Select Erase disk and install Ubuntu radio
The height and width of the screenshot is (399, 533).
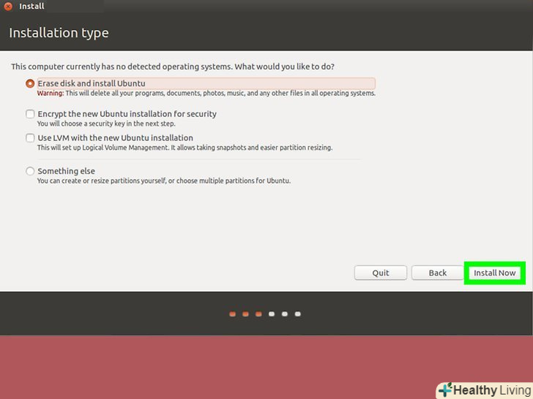point(30,83)
